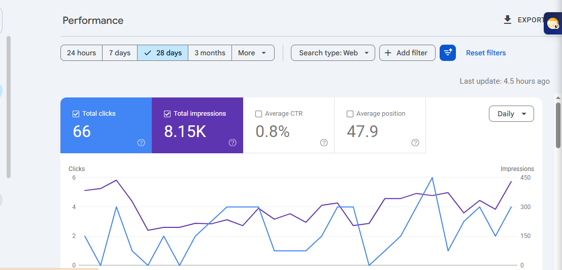This screenshot has height=270, width=562.
Task: Select the 3 months date range
Action: 210,53
